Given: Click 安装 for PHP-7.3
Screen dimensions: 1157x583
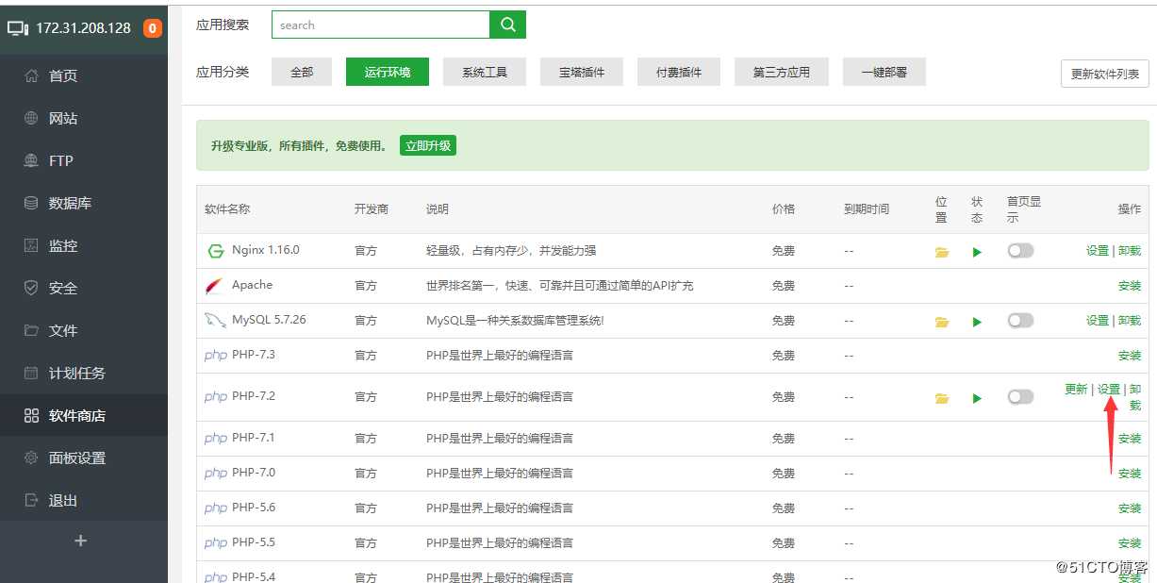Looking at the screenshot, I should (1130, 356).
